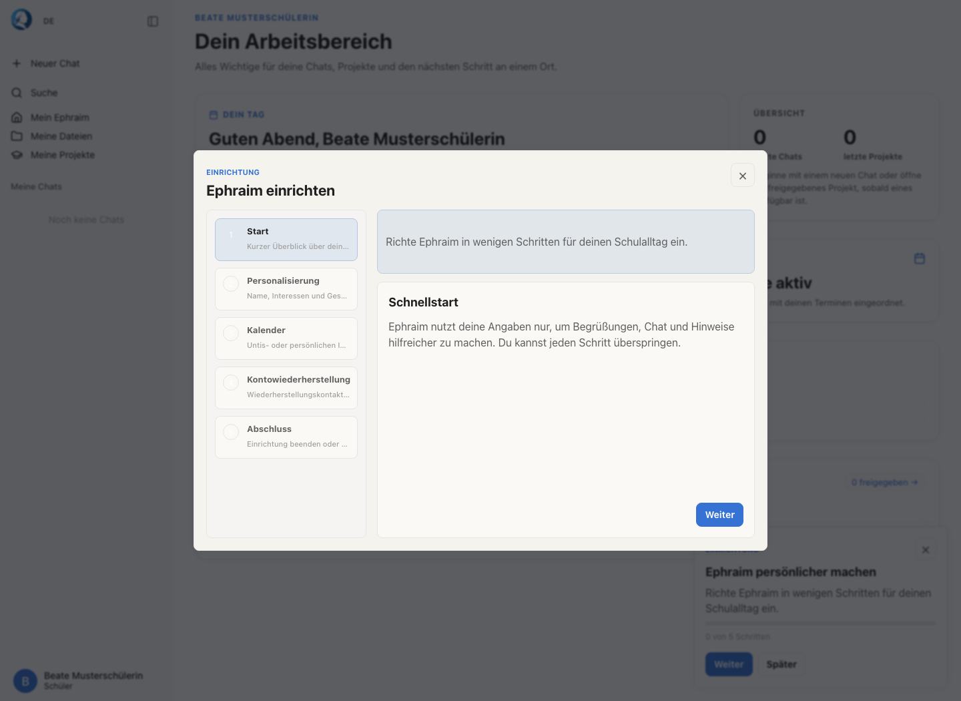Click the Meine Projekte graduation cap icon
Screen dimensions: 961x701
coord(17,155)
